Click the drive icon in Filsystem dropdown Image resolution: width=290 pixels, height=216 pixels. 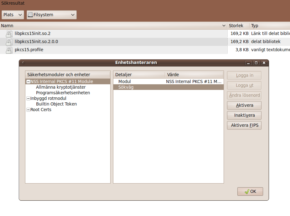pos(30,15)
